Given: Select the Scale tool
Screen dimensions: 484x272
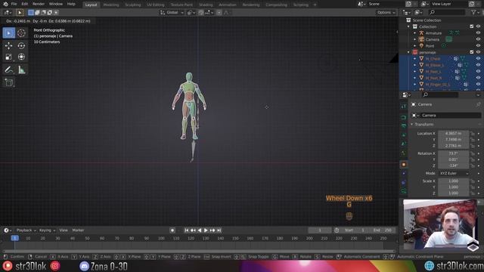Looking at the screenshot, I should (8, 57).
